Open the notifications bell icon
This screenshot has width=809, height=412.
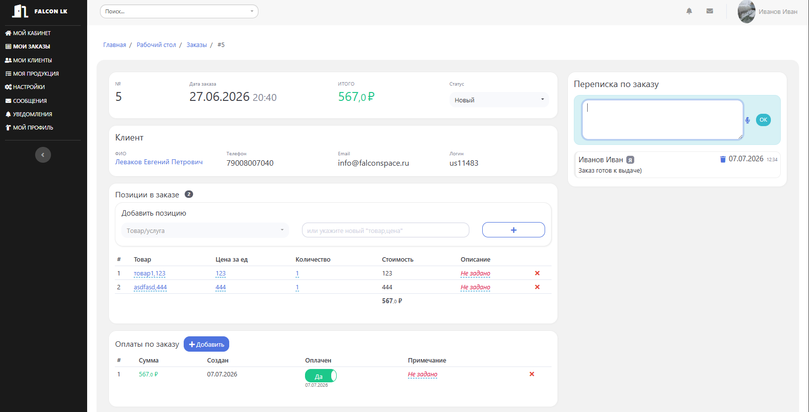tap(689, 11)
